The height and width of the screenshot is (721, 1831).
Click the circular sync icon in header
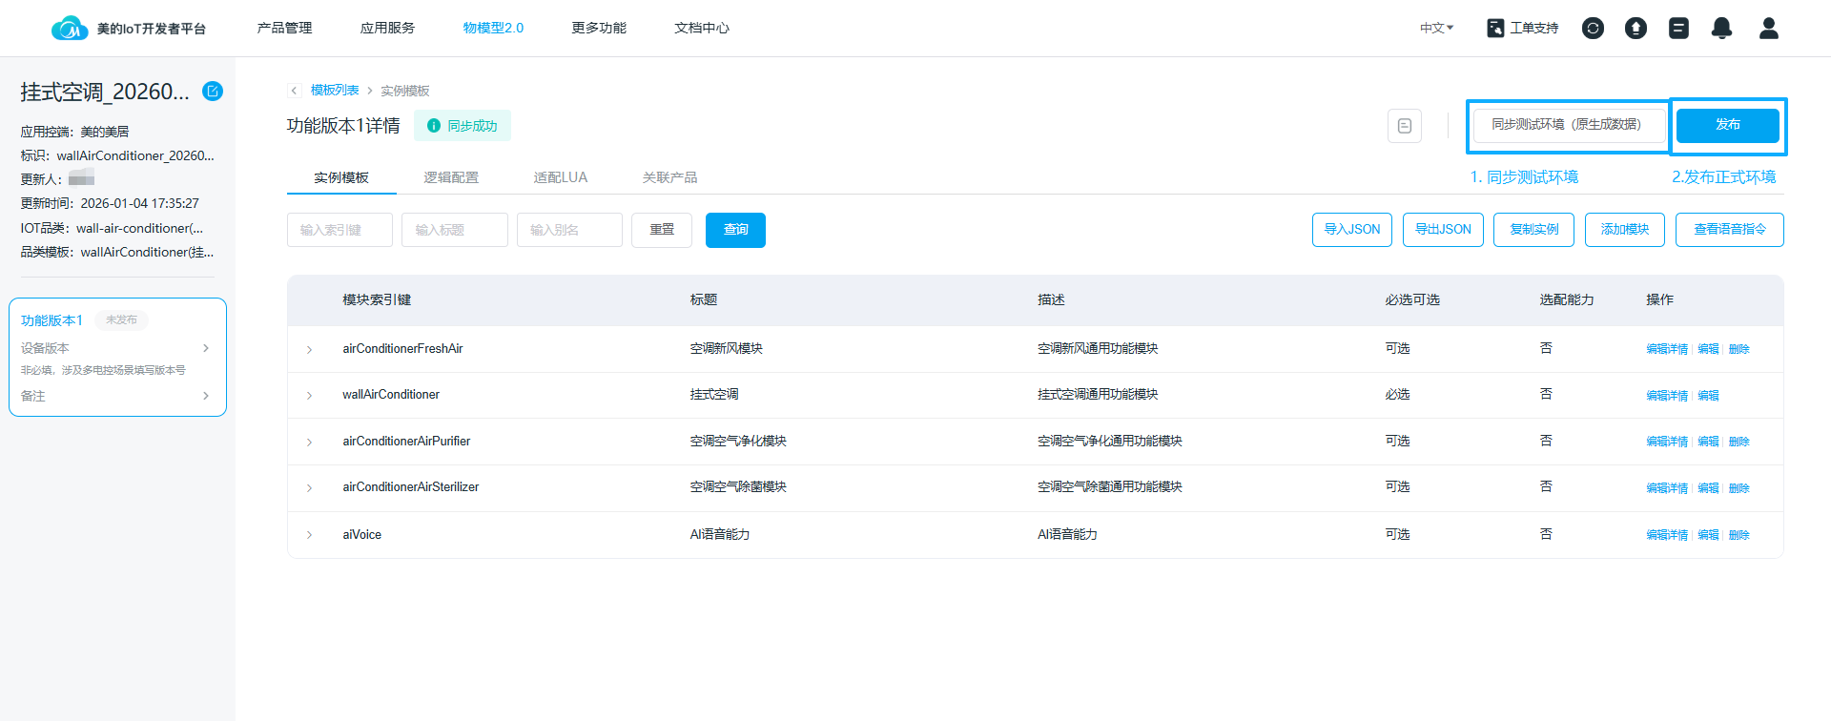coord(1593,29)
